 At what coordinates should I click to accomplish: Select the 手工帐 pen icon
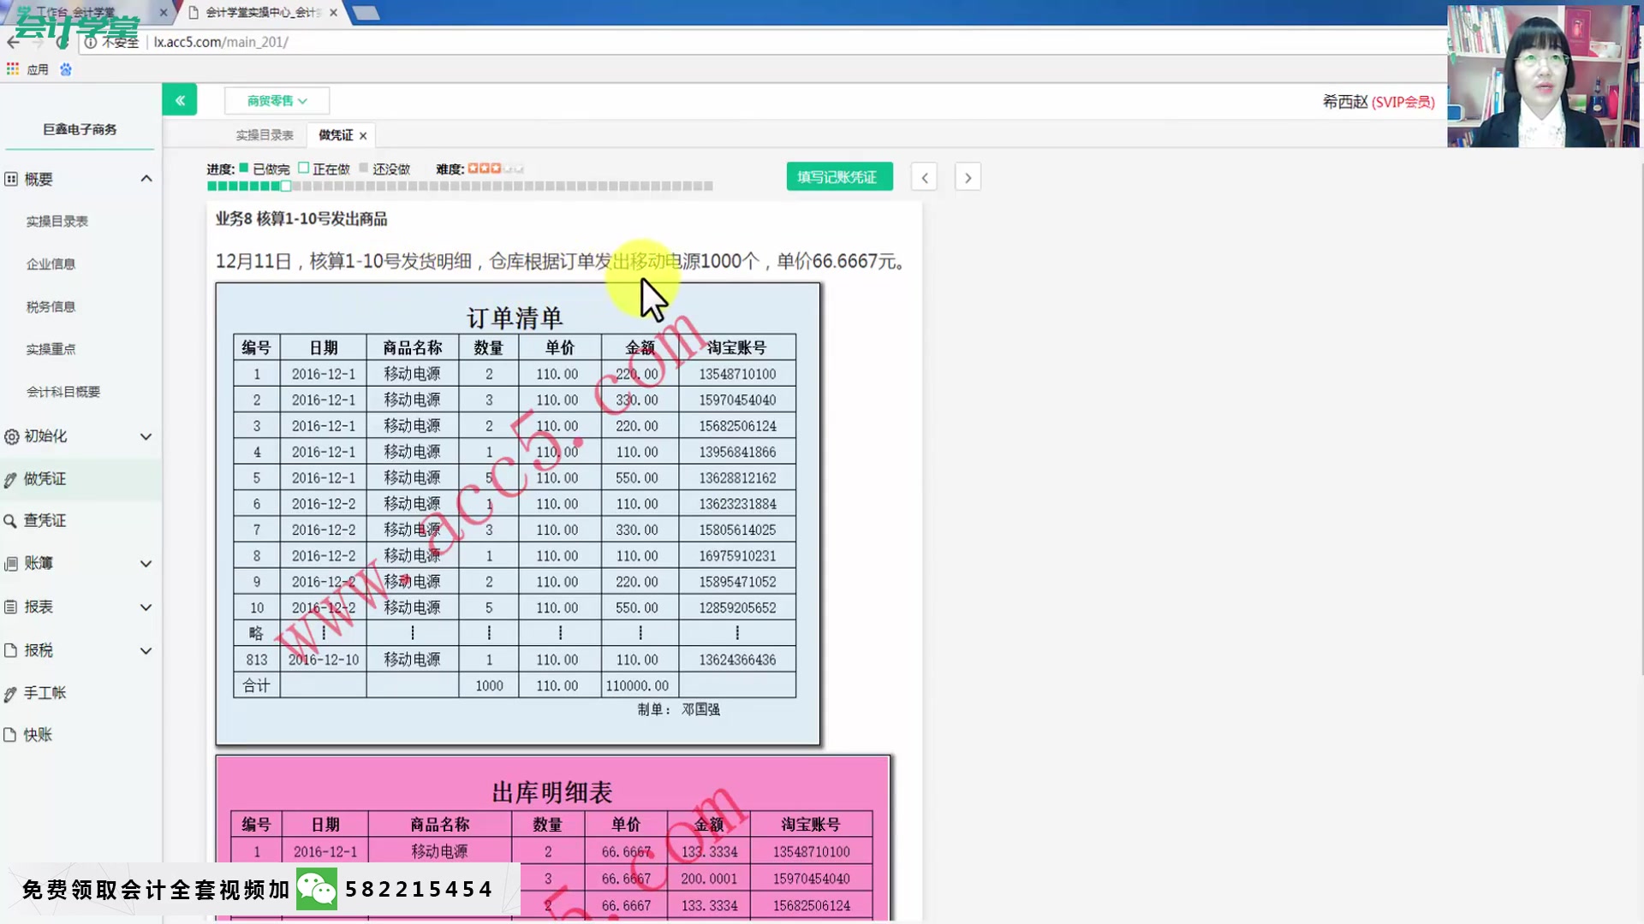click(9, 693)
